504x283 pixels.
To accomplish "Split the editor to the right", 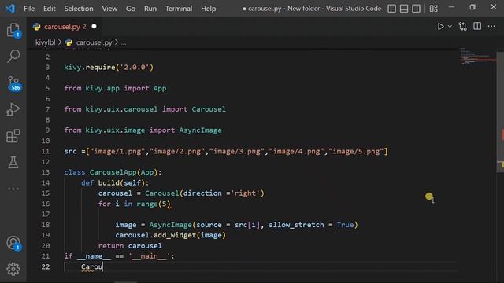I will coord(477,26).
